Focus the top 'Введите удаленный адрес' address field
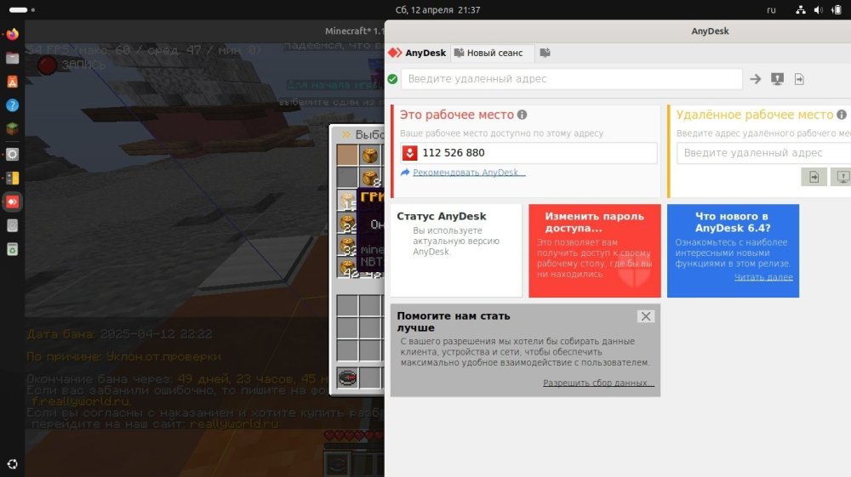The height and width of the screenshot is (477, 851). coord(572,79)
